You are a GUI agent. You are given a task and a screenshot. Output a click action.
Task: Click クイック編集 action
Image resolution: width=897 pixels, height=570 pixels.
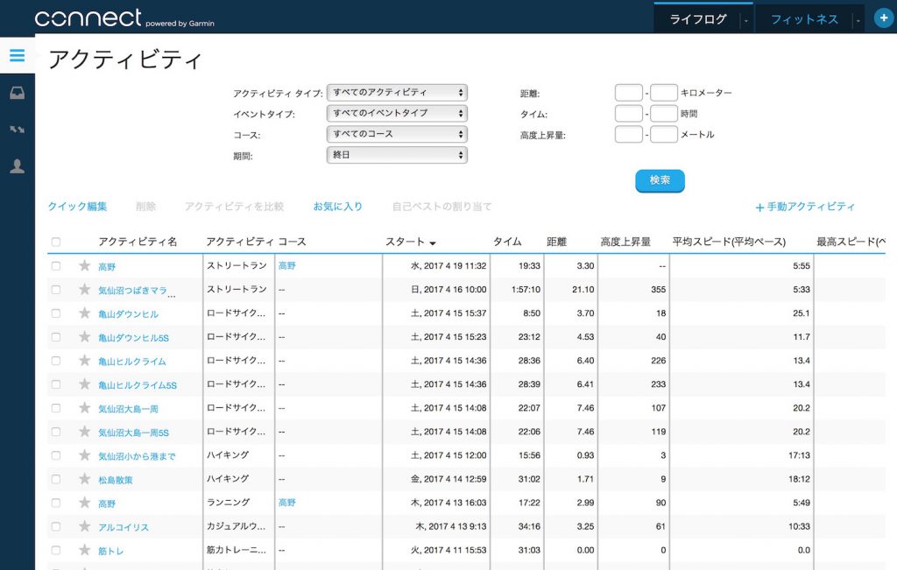(x=77, y=207)
